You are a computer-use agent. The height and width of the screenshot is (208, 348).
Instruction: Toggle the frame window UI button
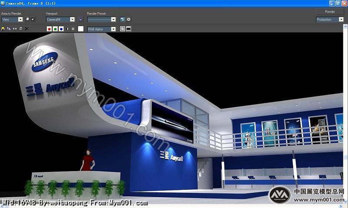pyautogui.click(x=128, y=29)
